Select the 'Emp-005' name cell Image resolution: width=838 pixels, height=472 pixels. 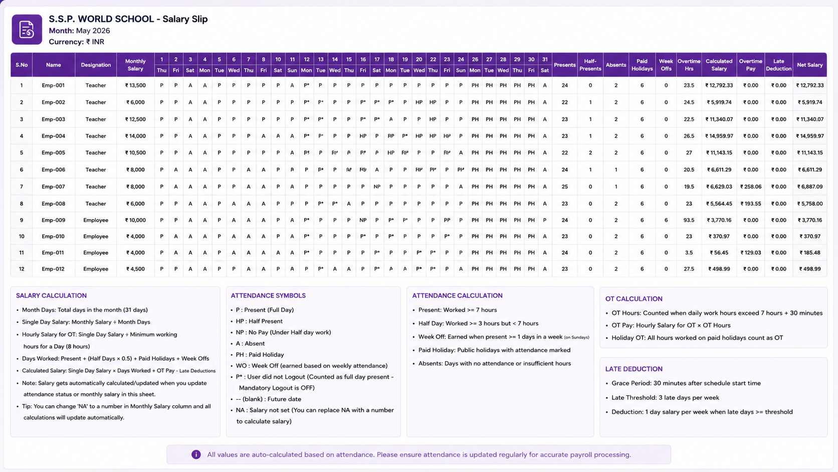[x=53, y=152]
